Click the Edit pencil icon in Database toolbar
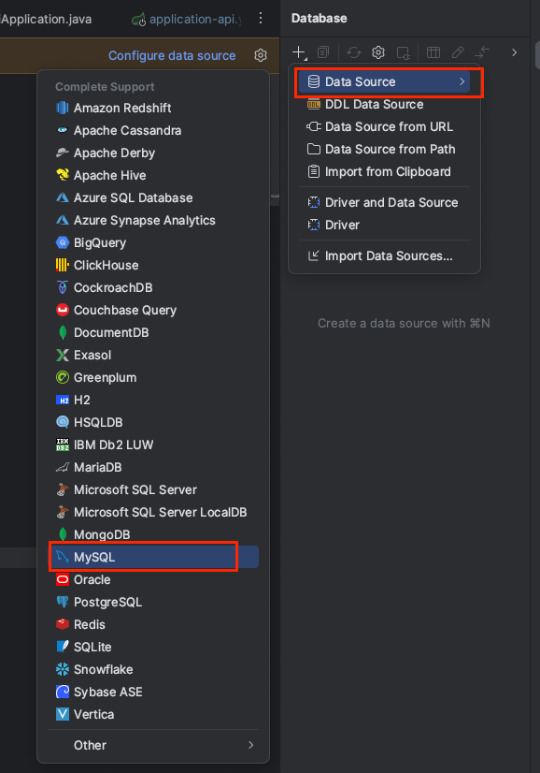The image size is (540, 773). tap(458, 52)
